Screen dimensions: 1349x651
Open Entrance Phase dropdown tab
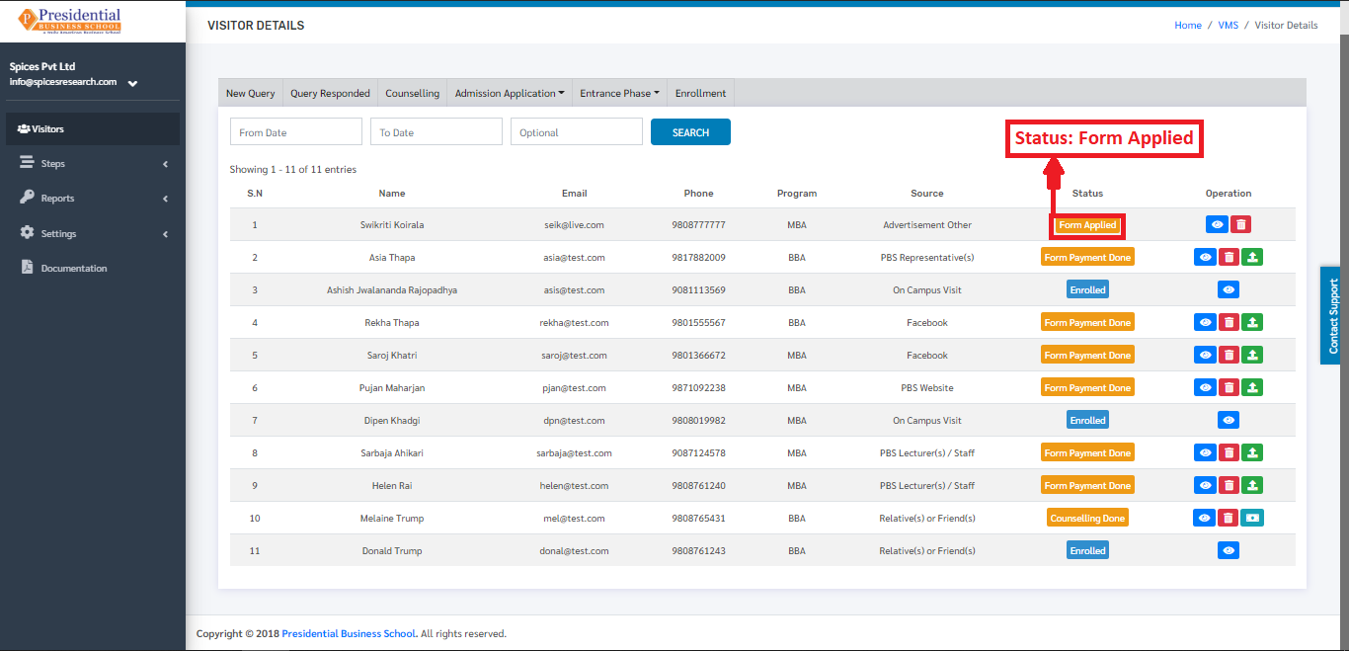(619, 93)
